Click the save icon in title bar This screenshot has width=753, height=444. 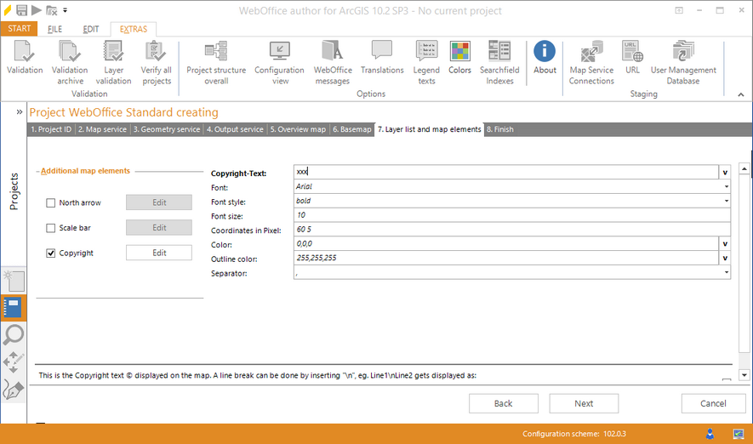(21, 9)
